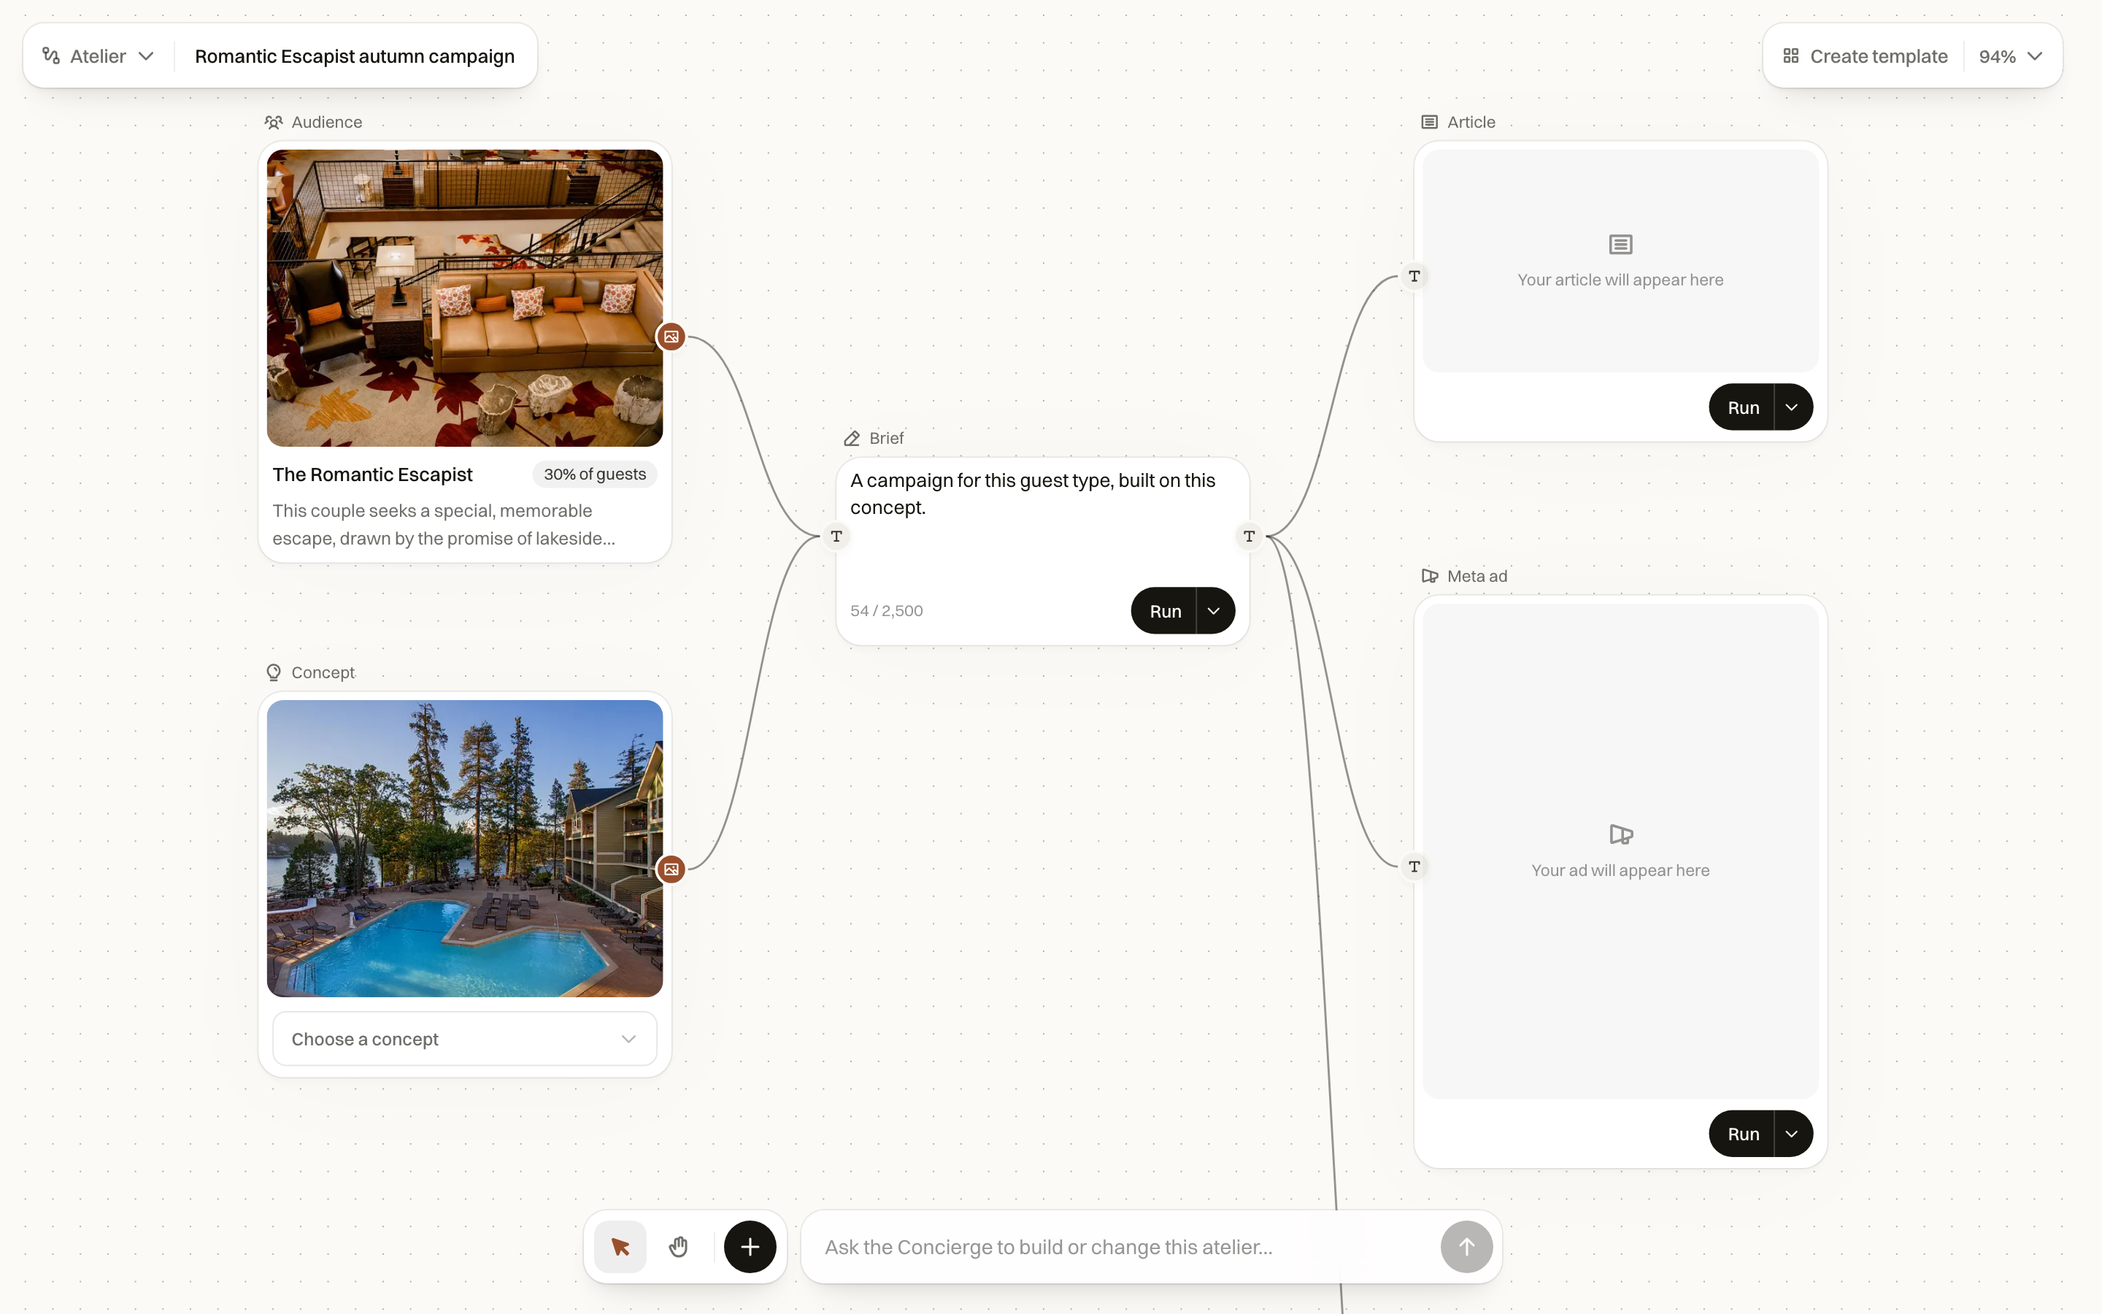Screen dimensions: 2102x1314
Task: Click Brief node right text output port
Action: [1249, 537]
